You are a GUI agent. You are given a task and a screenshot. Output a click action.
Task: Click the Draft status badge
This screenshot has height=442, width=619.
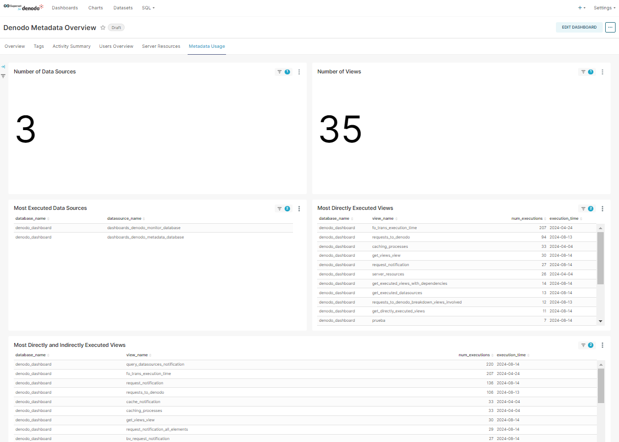[116, 28]
